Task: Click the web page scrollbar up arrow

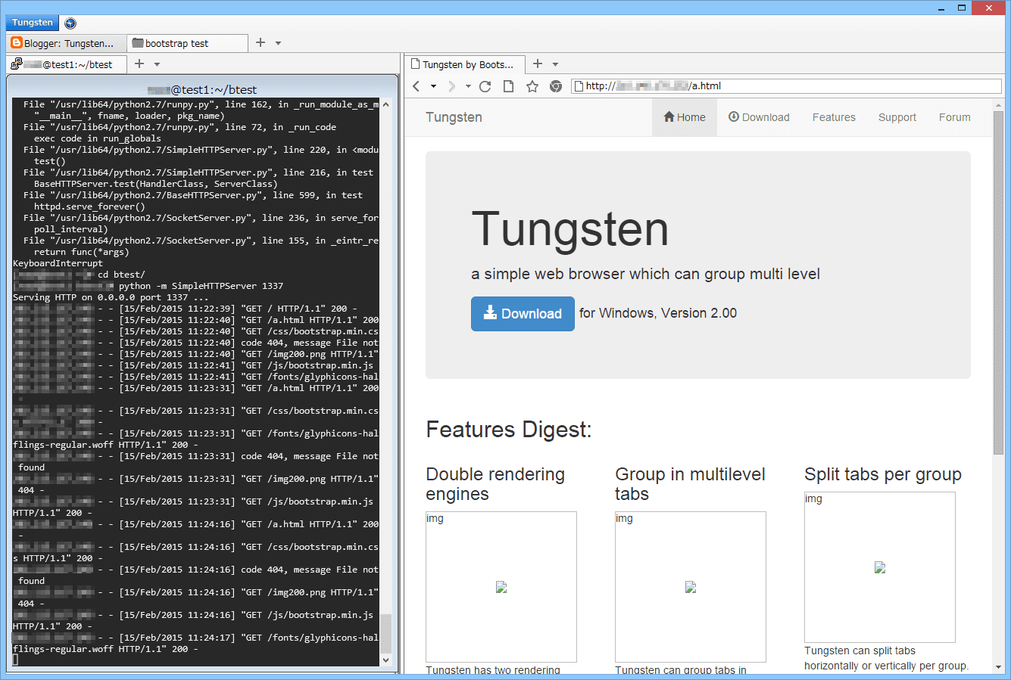Action: coord(998,104)
